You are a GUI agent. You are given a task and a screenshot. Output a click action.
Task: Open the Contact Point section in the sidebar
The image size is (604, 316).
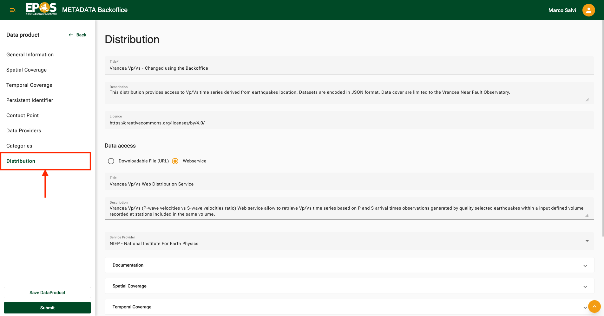point(23,116)
